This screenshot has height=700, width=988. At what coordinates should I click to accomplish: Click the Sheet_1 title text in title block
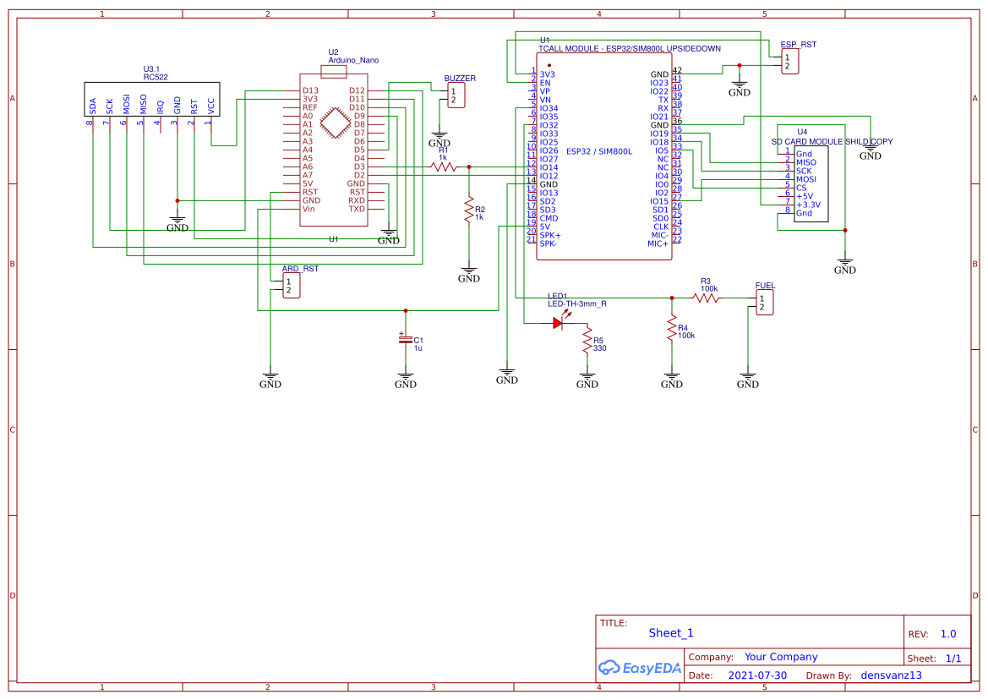pos(670,632)
